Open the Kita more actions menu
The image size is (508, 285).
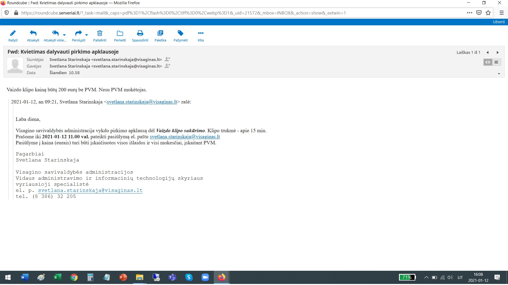click(201, 34)
